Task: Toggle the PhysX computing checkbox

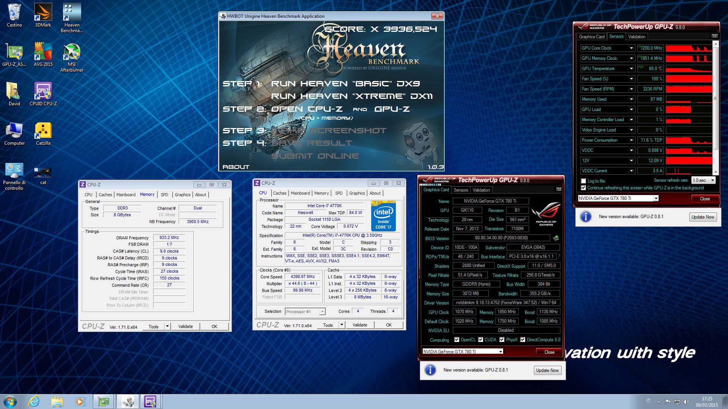Action: (502, 340)
